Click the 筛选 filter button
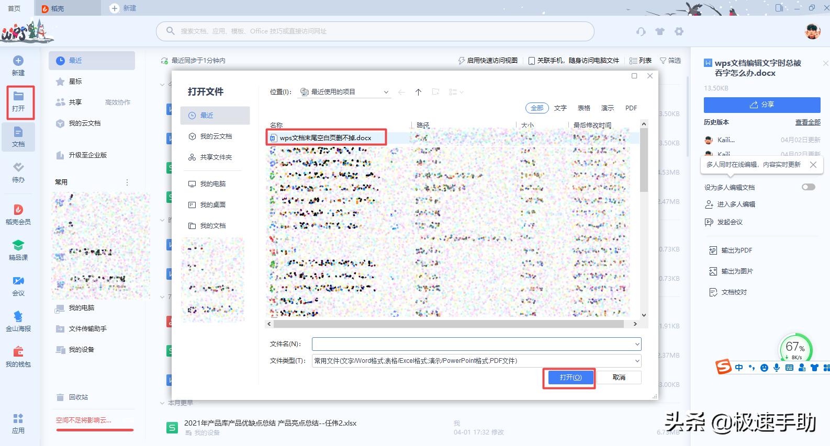830x446 pixels. [x=670, y=61]
